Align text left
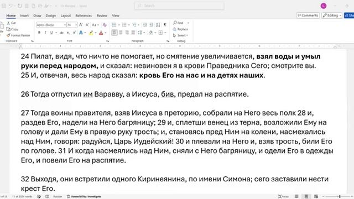Viewport: 354px width, 199px height. 114,33
